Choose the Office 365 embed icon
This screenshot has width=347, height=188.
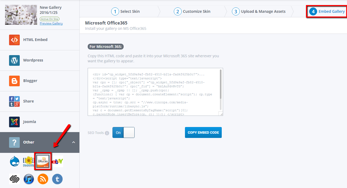pyautogui.click(x=43, y=161)
